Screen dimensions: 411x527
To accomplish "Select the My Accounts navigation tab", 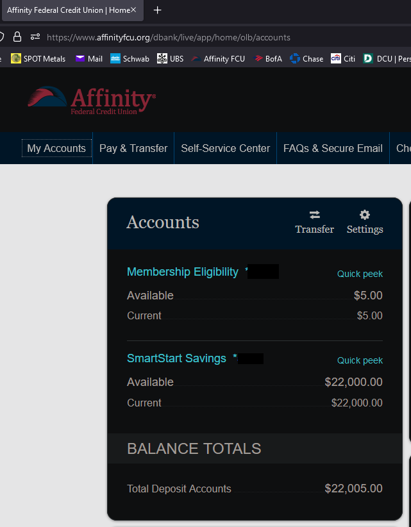I will [56, 148].
